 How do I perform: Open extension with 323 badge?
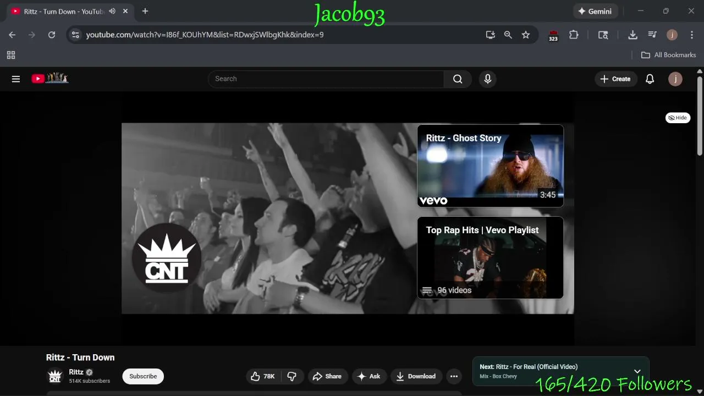tap(553, 35)
